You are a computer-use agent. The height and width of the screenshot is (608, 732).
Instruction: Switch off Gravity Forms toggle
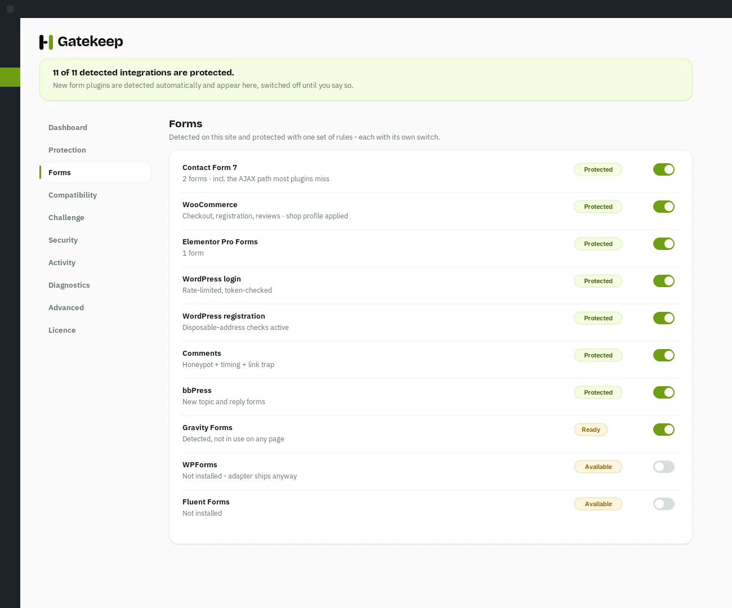664,430
